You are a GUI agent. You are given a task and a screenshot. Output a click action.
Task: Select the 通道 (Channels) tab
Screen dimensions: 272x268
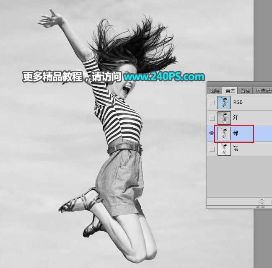(230, 90)
